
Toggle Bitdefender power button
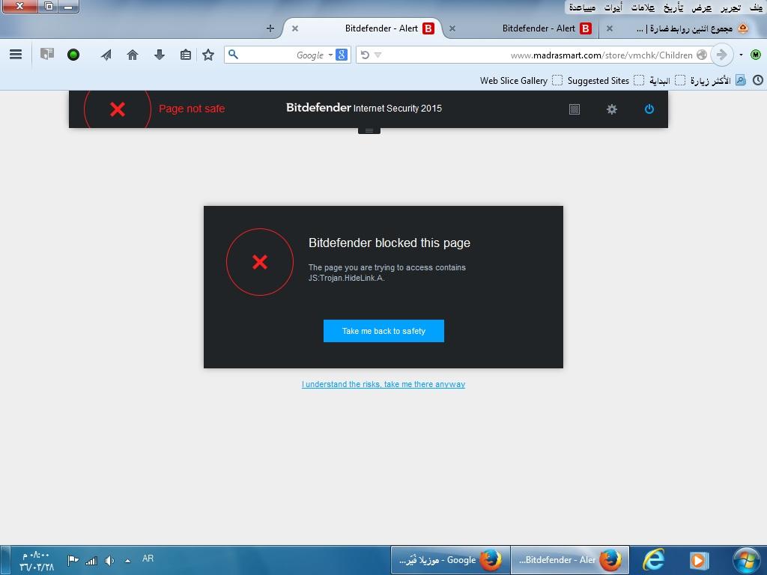click(649, 109)
